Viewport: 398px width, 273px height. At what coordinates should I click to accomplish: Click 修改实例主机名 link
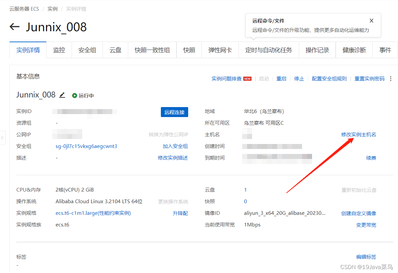coord(358,135)
